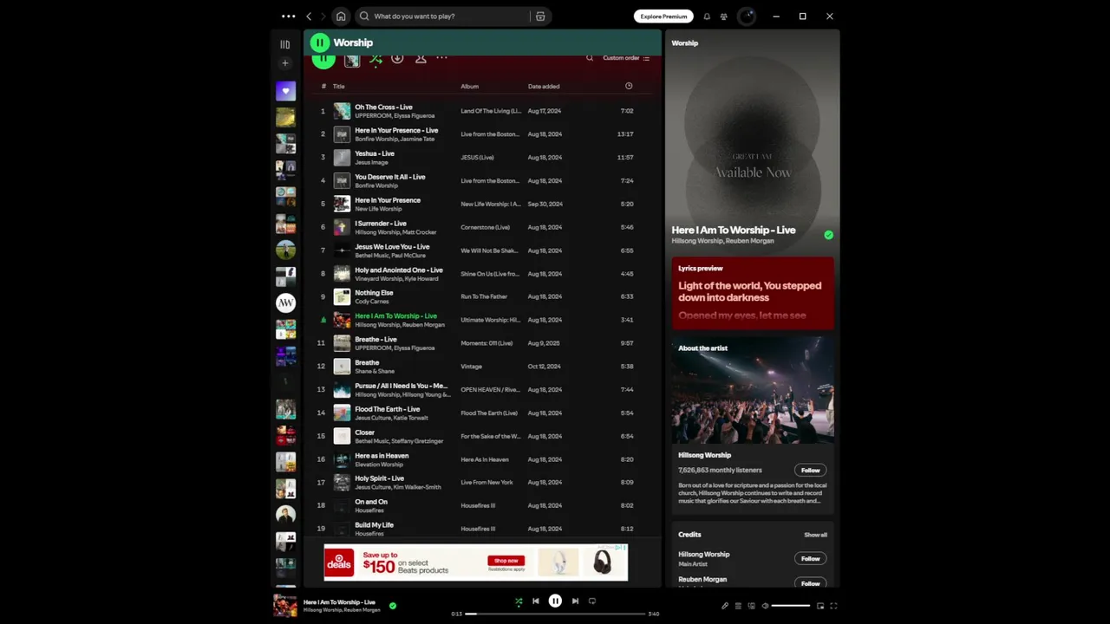Click Shop now on Beats ad
Image resolution: width=1110 pixels, height=624 pixels.
[x=506, y=561]
